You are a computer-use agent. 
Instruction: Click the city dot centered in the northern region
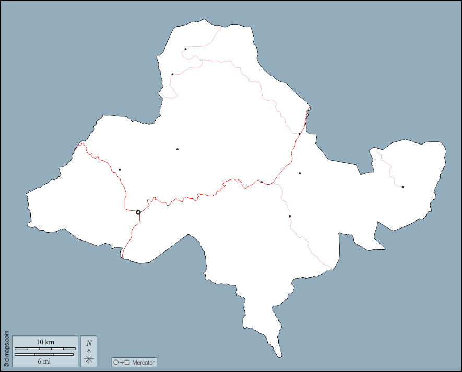177,149
